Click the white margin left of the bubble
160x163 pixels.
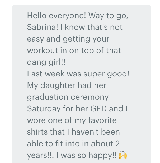coord(6,83)
